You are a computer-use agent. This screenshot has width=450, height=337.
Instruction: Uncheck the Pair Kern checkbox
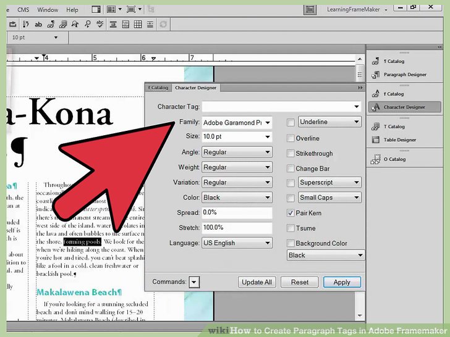tap(291, 213)
